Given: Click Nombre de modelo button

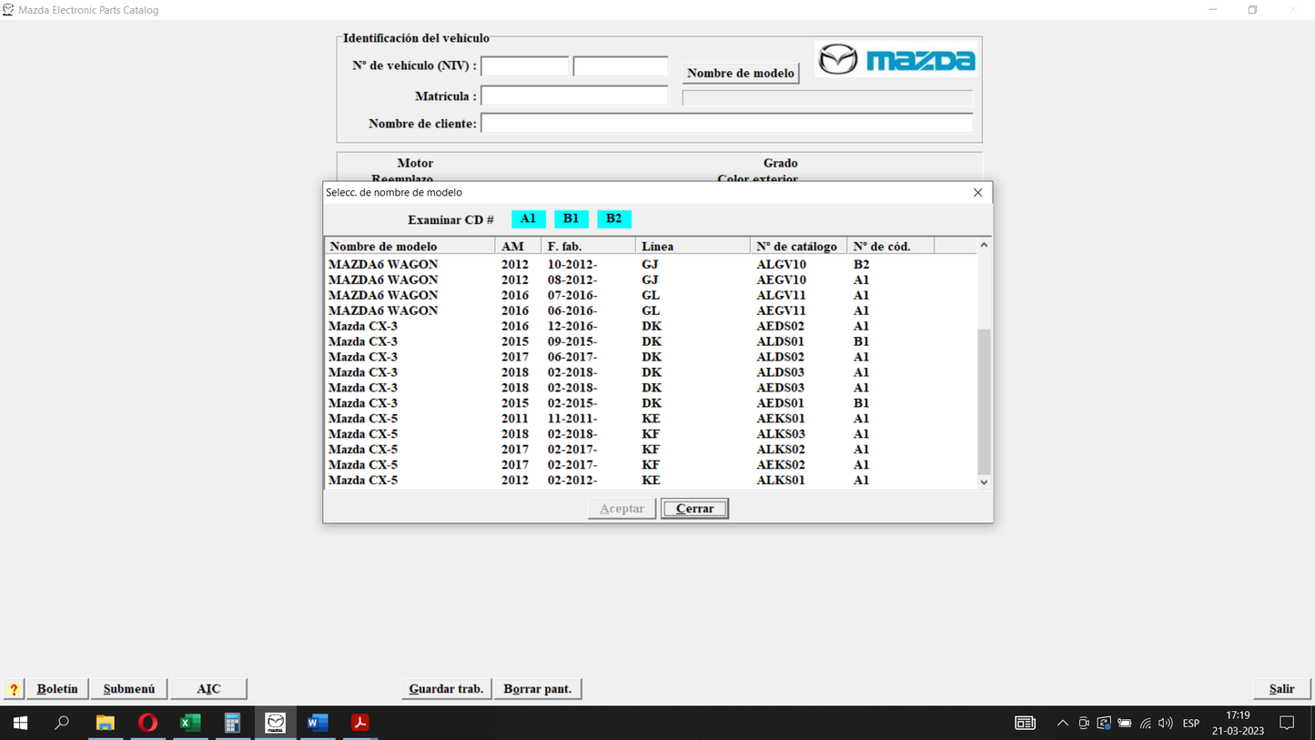Looking at the screenshot, I should (741, 73).
